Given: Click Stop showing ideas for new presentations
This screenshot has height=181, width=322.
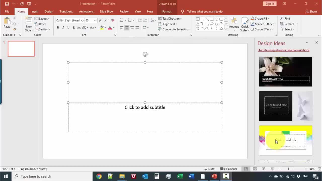Looking at the screenshot, I should tap(283, 50).
